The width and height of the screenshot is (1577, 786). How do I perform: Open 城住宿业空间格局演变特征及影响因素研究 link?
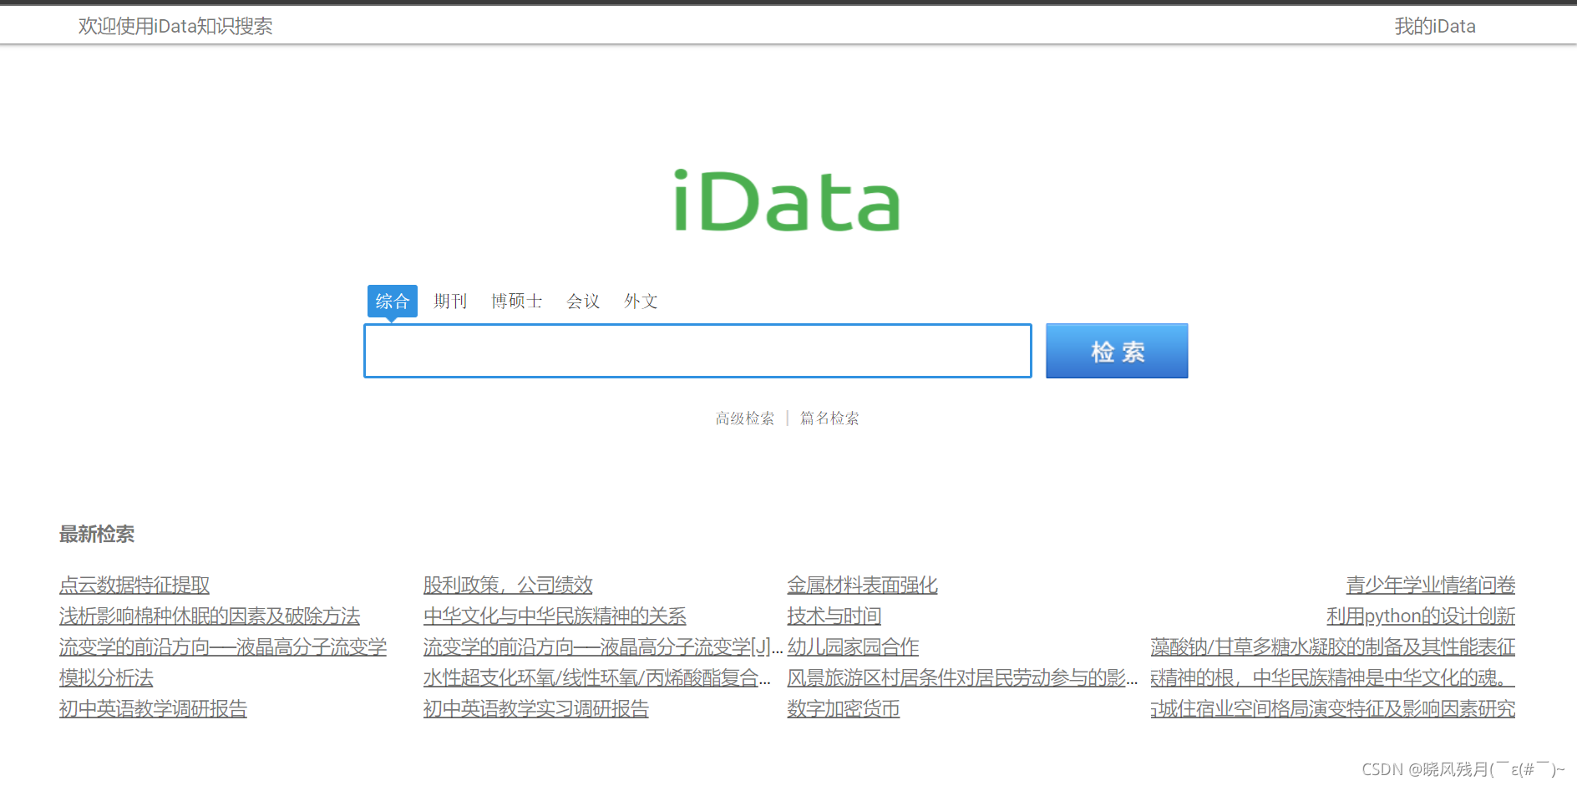tap(1333, 708)
